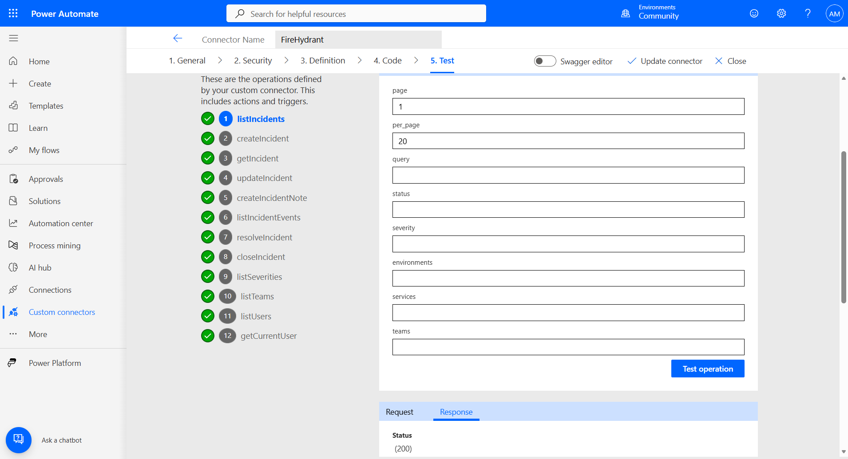Select the closeIncident operation
The image size is (848, 459).
(x=261, y=257)
